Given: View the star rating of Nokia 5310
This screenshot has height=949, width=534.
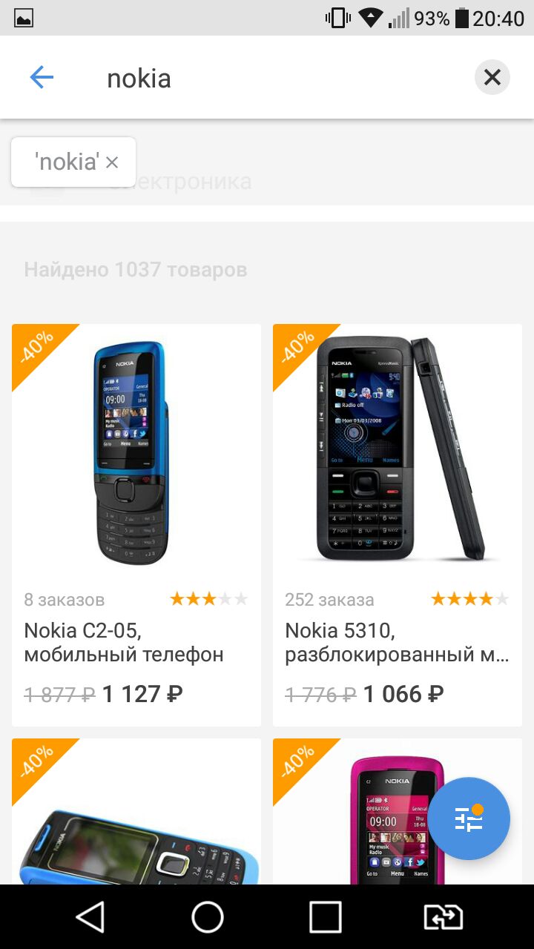Looking at the screenshot, I should click(x=470, y=599).
